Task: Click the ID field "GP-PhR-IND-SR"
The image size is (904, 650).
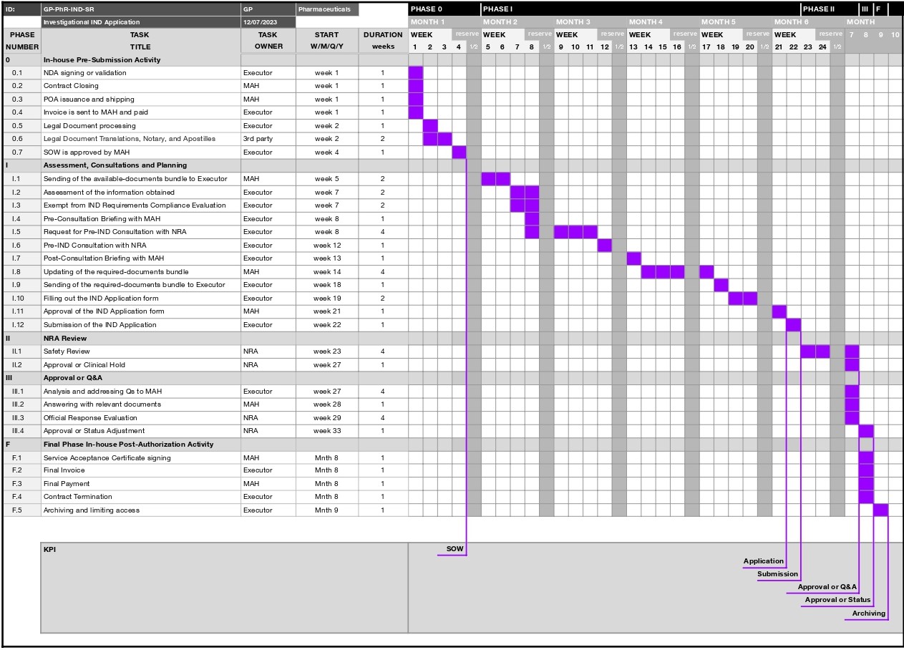Action: pyautogui.click(x=69, y=9)
